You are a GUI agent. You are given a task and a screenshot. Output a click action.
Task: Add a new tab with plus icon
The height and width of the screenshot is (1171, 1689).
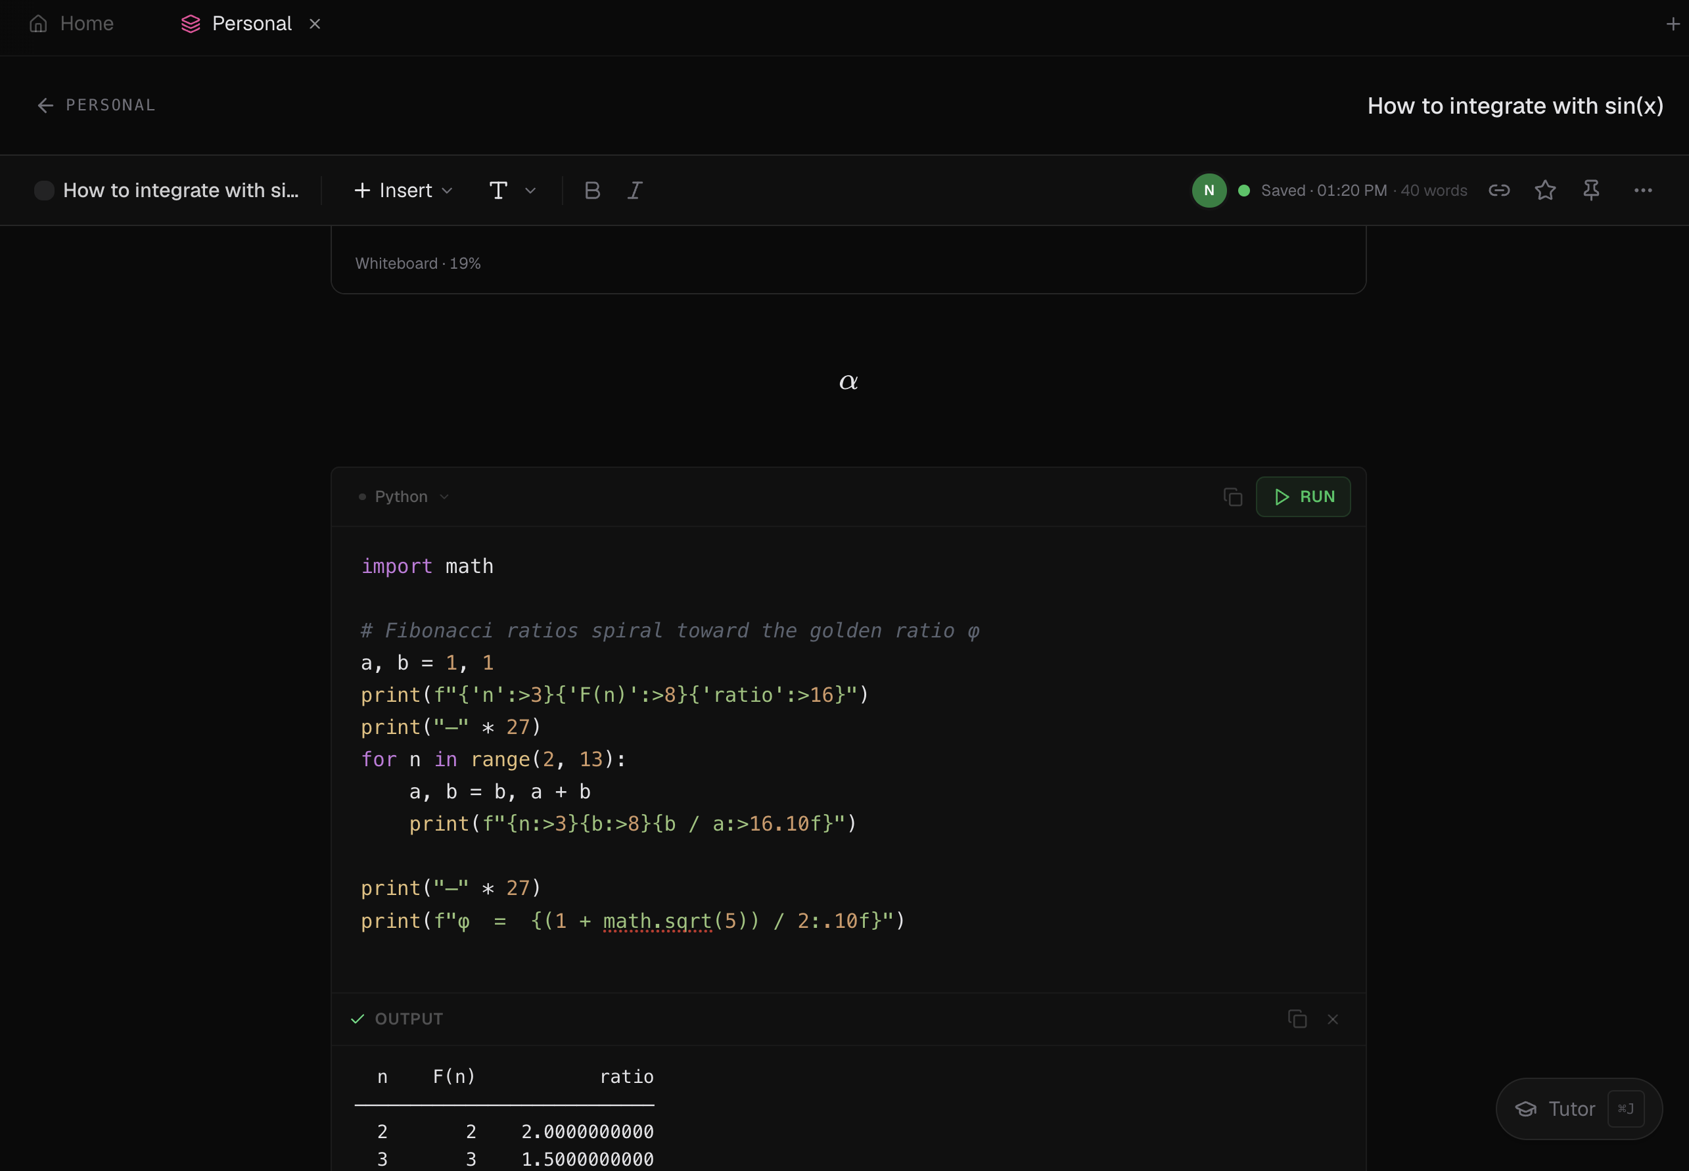(1672, 24)
